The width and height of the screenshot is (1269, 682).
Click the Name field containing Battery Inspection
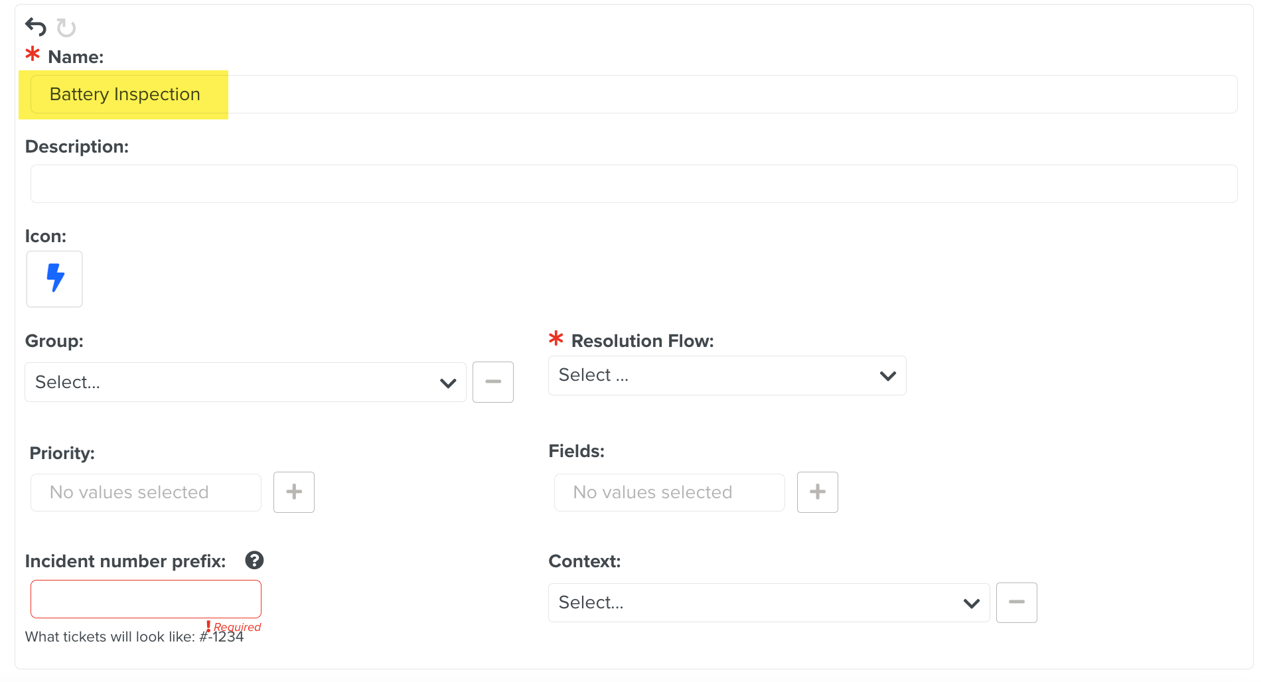coord(634,94)
